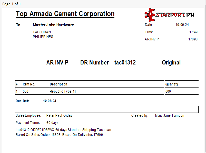
Task: Click the Description column header
Action: pyautogui.click(x=58, y=84)
